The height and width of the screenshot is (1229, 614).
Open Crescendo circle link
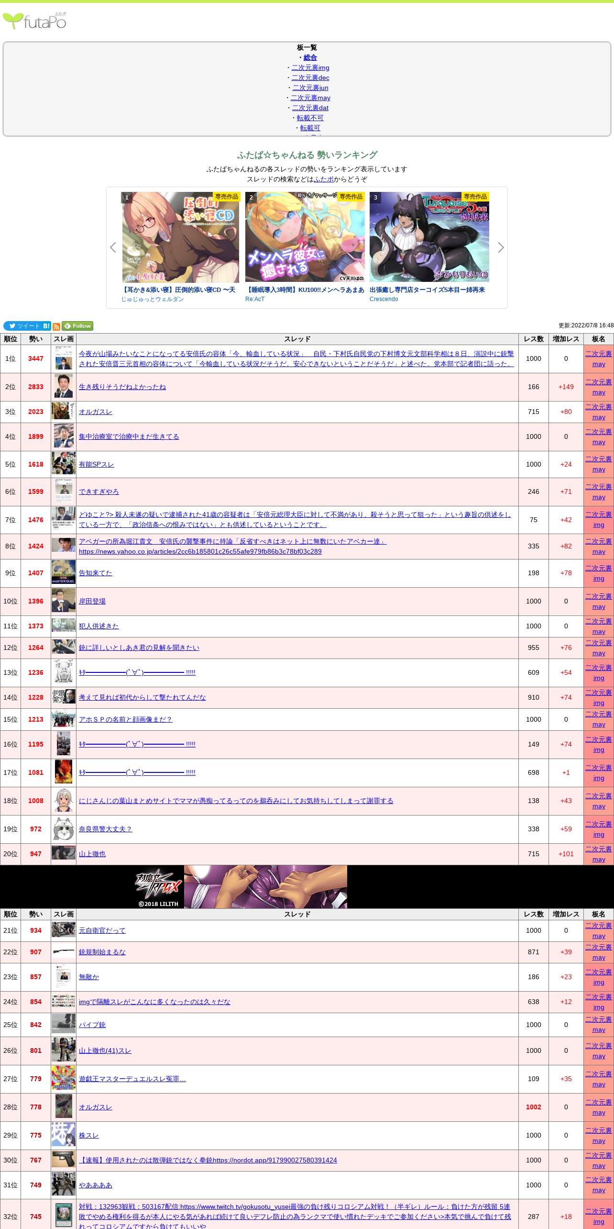click(x=384, y=299)
